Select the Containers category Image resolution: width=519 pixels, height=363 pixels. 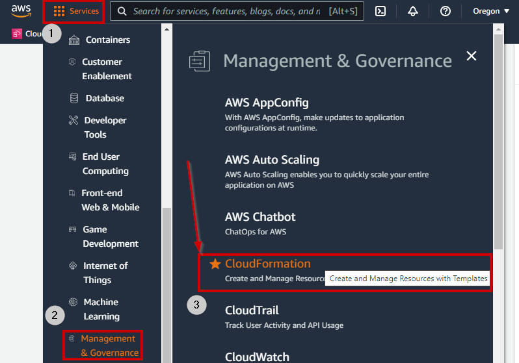click(107, 40)
